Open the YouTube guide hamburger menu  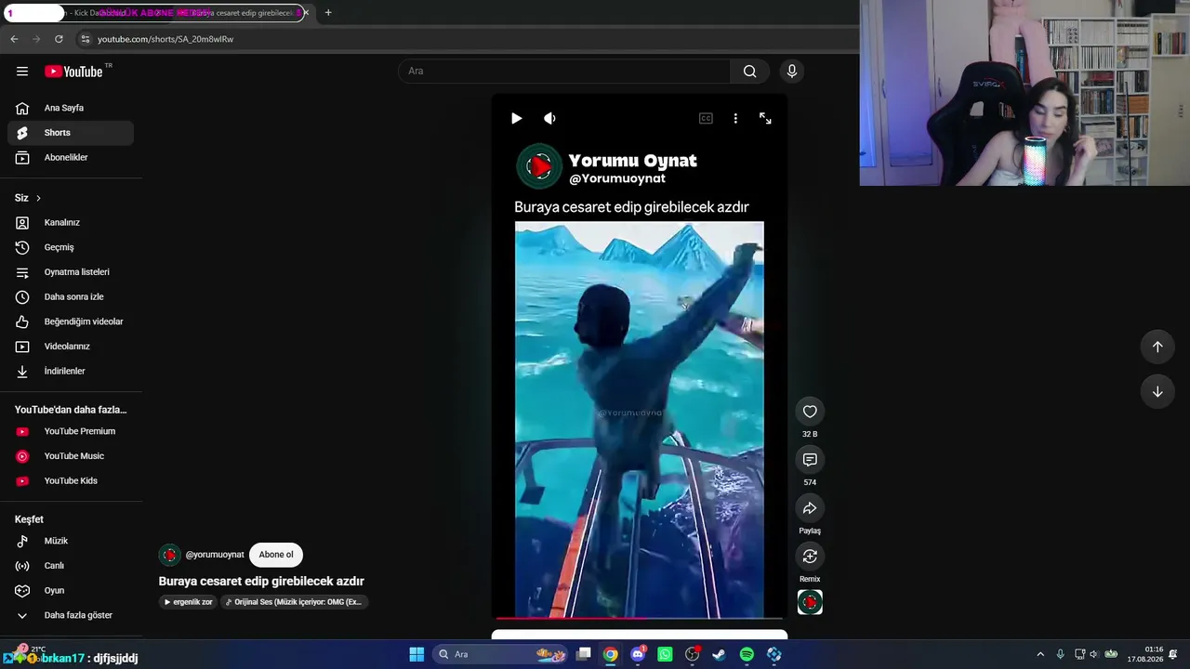pyautogui.click(x=22, y=72)
